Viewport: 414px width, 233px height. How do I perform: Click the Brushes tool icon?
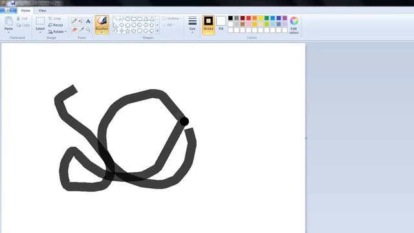pos(102,21)
